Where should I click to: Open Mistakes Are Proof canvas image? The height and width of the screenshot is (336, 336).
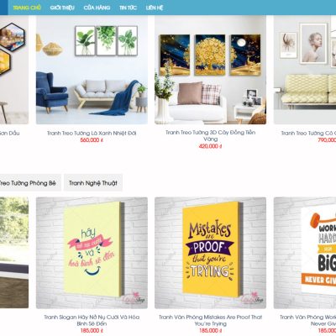(x=210, y=253)
